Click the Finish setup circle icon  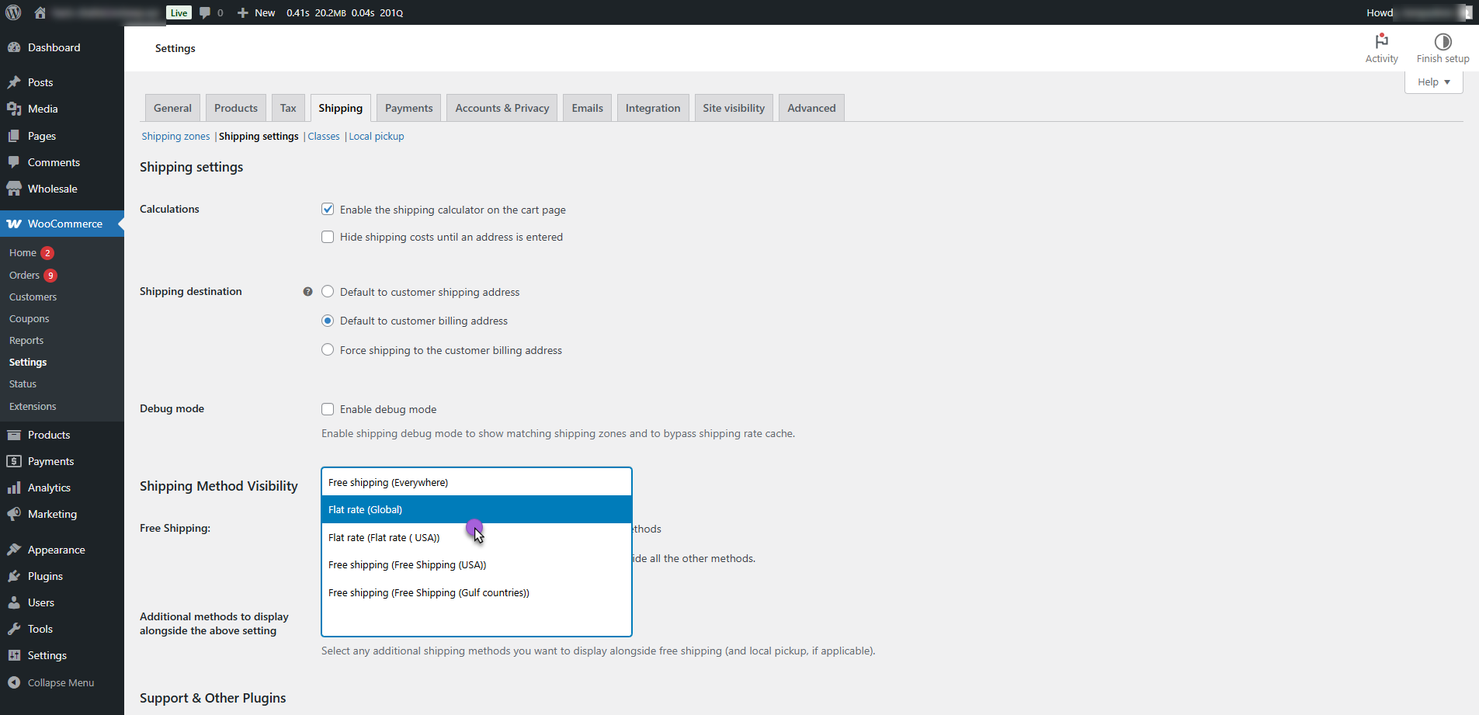tap(1443, 41)
